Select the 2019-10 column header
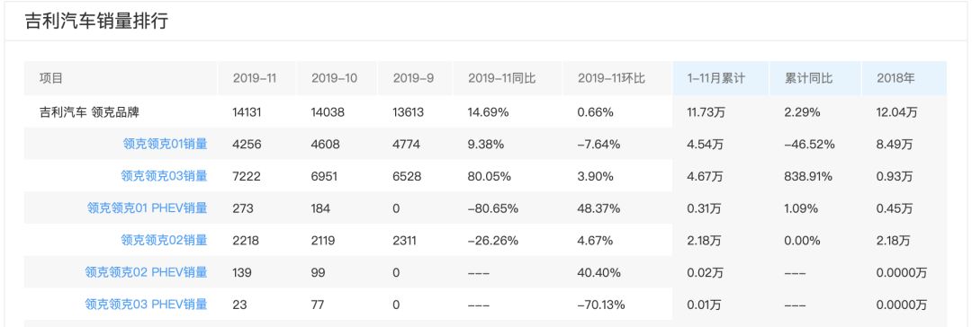This screenshot has height=327, width=972. pos(334,79)
